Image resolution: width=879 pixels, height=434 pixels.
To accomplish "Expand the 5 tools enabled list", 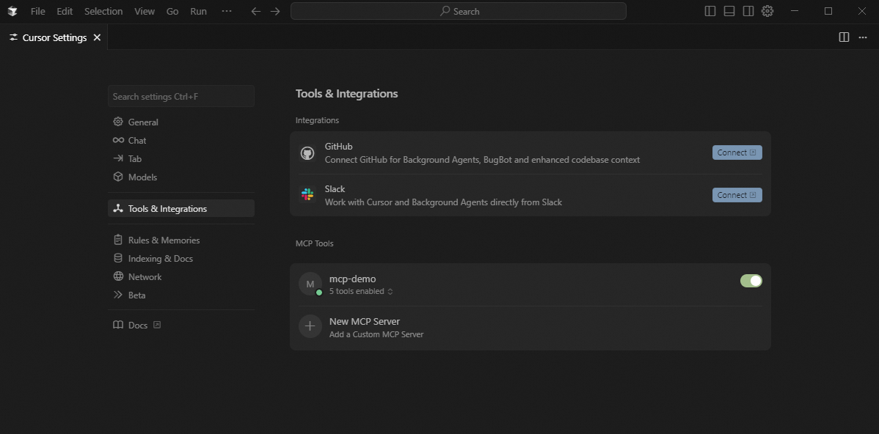I will (361, 291).
